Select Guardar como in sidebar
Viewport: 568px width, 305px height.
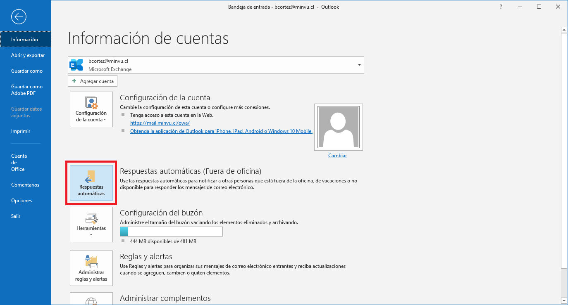tap(25, 71)
